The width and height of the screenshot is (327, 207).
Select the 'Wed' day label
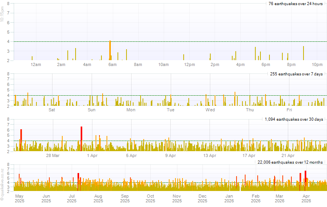click(210, 110)
